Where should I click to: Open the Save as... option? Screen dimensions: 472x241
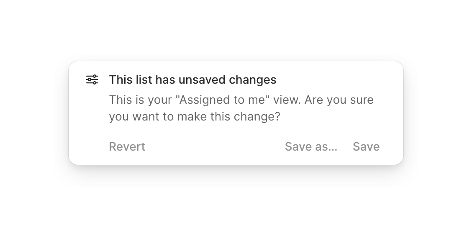311,146
